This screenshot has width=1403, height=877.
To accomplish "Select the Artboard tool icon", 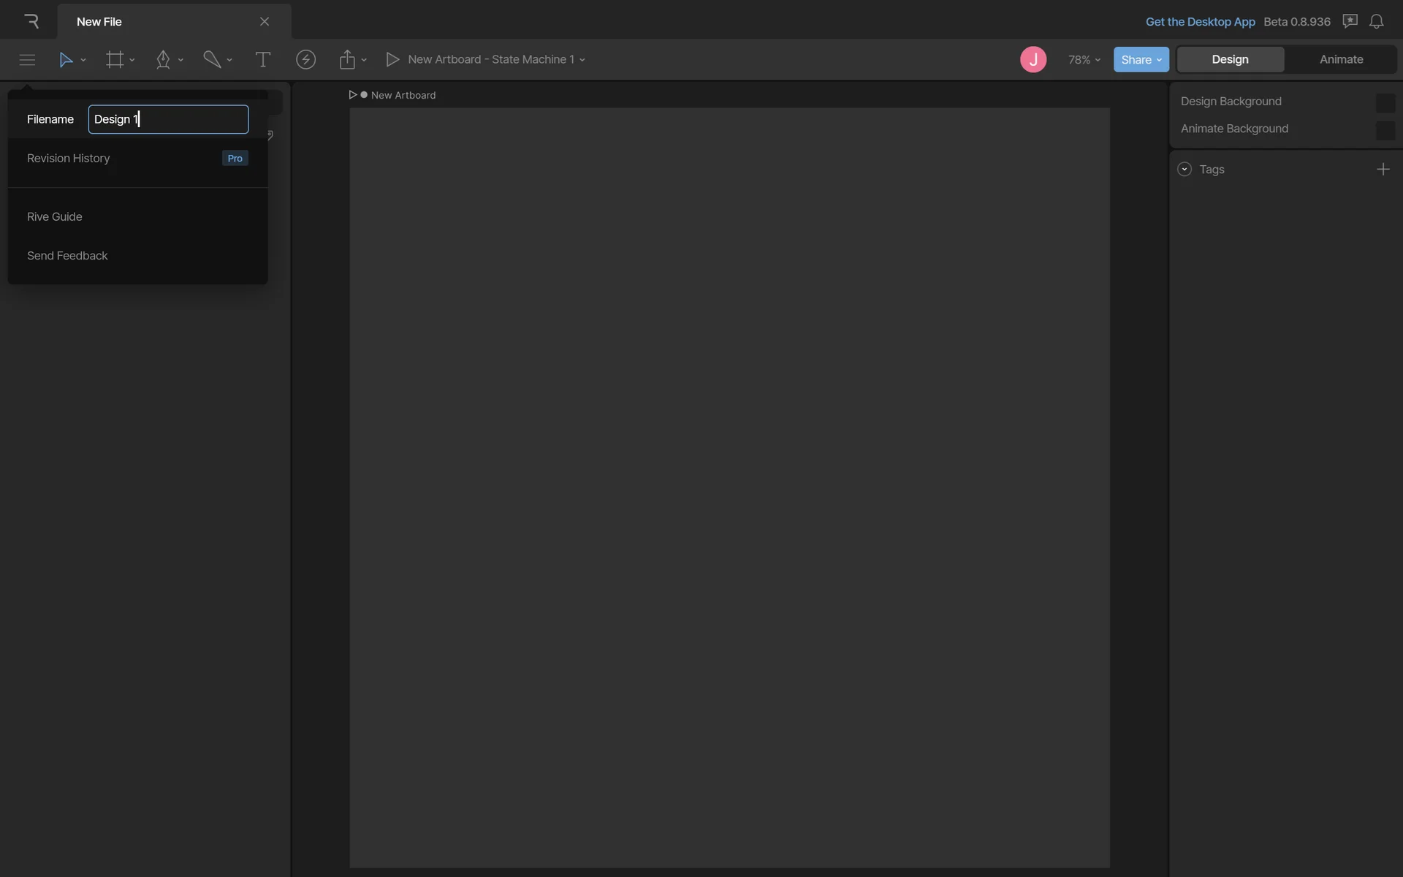I will point(115,60).
